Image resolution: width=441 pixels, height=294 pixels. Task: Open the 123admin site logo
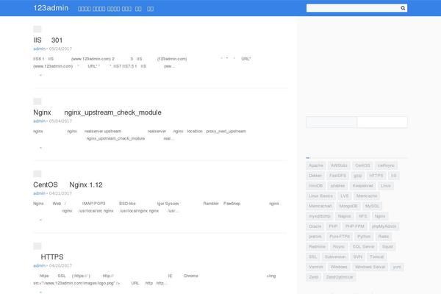coord(51,8)
